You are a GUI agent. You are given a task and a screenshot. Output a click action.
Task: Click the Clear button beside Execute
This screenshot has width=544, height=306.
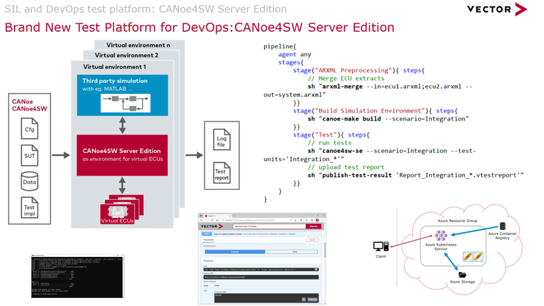pyautogui.click(x=291, y=252)
